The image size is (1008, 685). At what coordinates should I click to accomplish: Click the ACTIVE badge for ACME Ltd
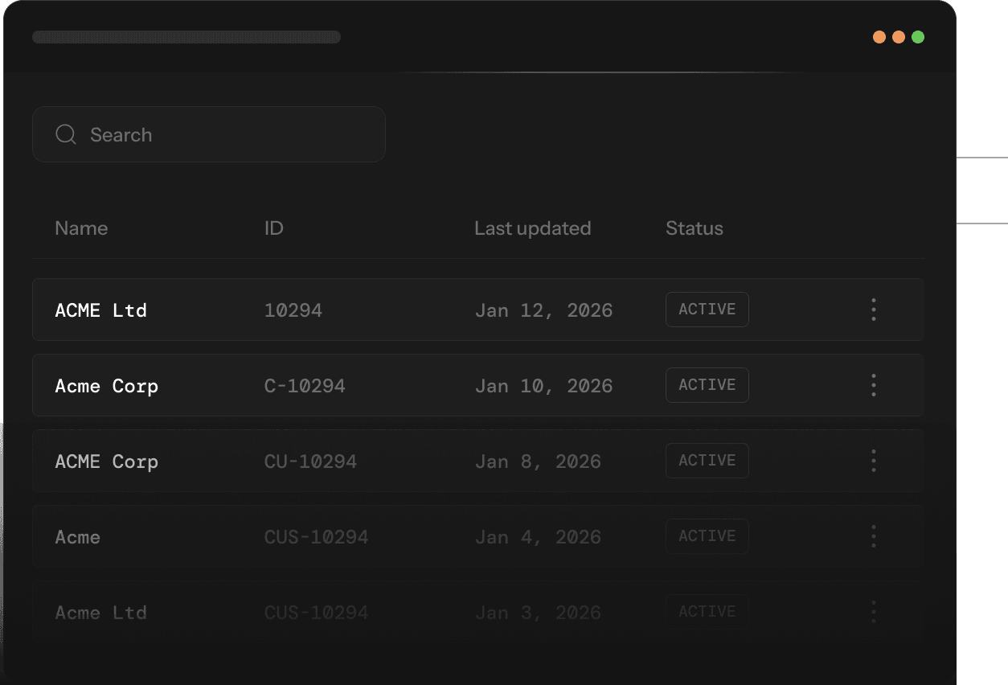click(x=707, y=310)
